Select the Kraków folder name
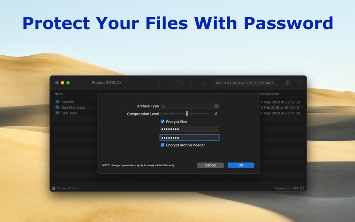The height and width of the screenshot is (222, 355). pyautogui.click(x=68, y=102)
